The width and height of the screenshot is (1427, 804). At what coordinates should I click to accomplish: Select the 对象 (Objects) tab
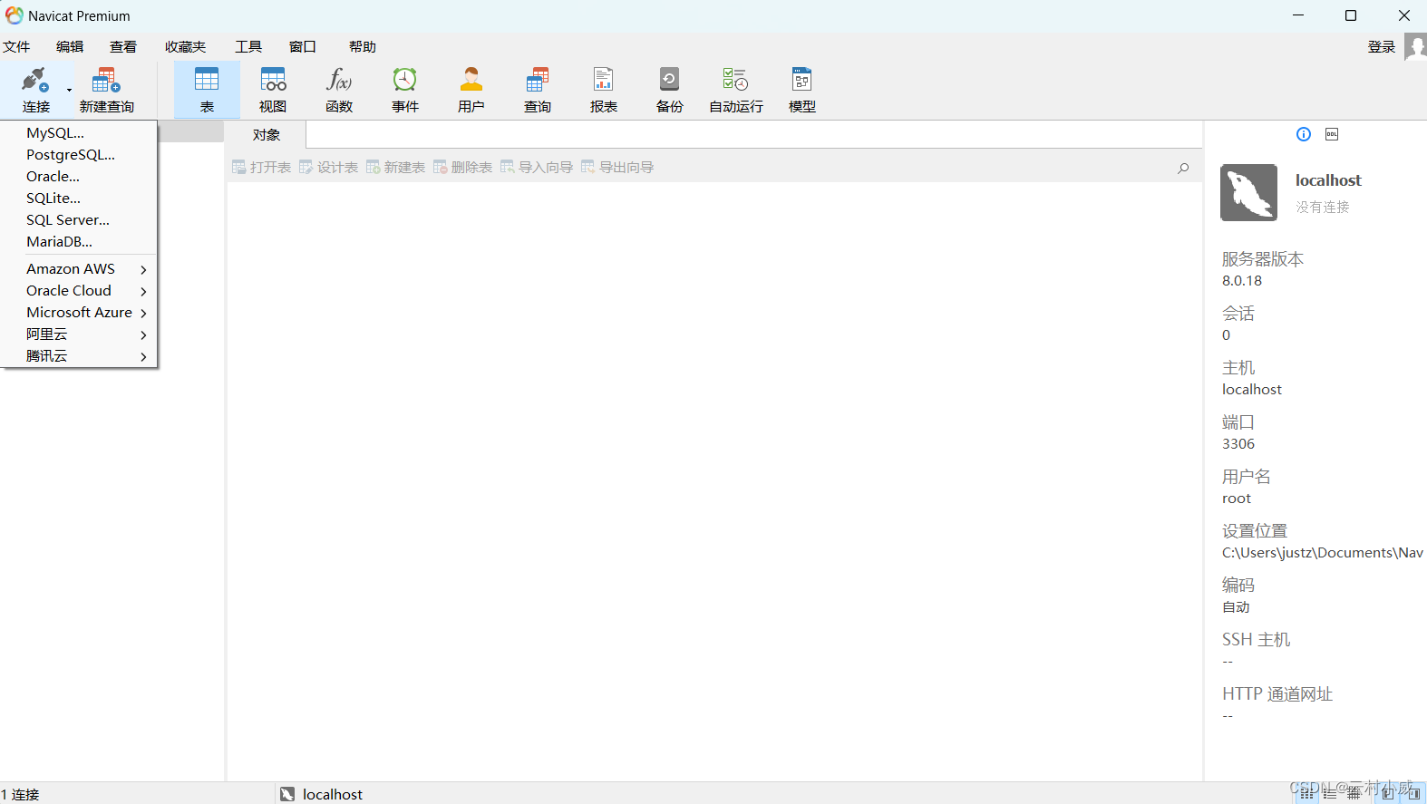pyautogui.click(x=266, y=134)
